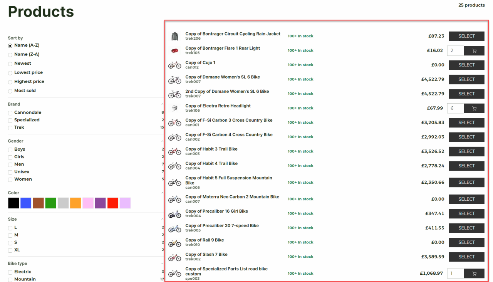The height and width of the screenshot is (282, 493).
Task: Open Copy of Habit 3 Trail Bike link
Action: point(211,149)
